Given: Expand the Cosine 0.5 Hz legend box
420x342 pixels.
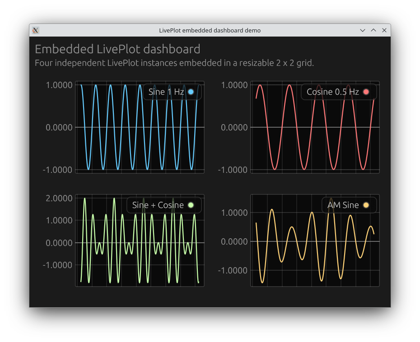Looking at the screenshot, I should coord(339,92).
